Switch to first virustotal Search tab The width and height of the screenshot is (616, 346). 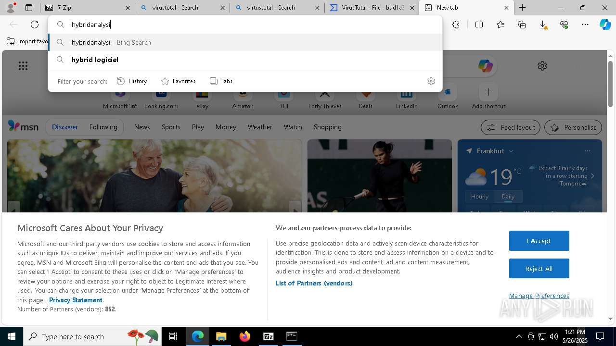point(182,8)
